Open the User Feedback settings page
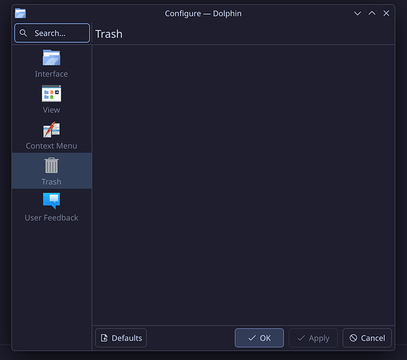 point(51,207)
